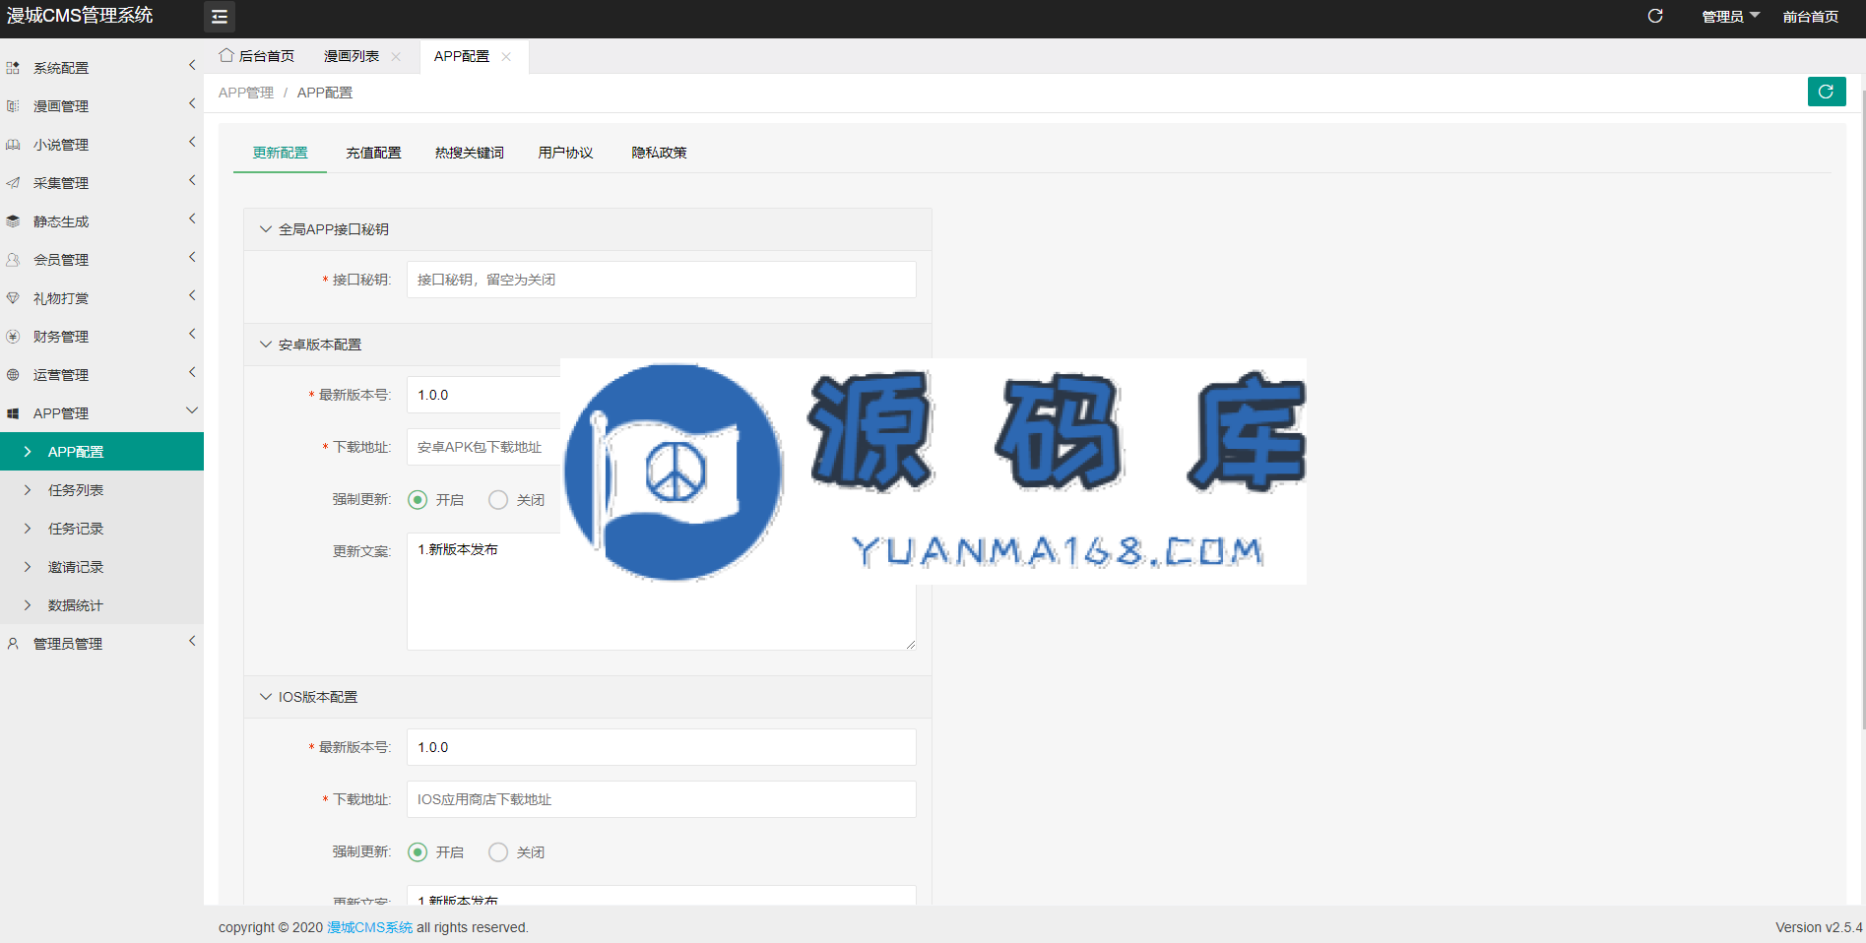Click the 漫城CMS管理系统 title
The image size is (1866, 943).
click(80, 16)
